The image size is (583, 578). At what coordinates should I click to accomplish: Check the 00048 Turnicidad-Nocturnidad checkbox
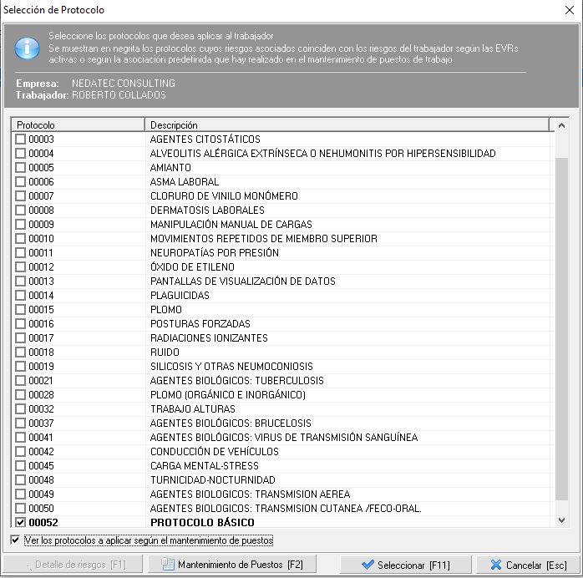click(20, 480)
